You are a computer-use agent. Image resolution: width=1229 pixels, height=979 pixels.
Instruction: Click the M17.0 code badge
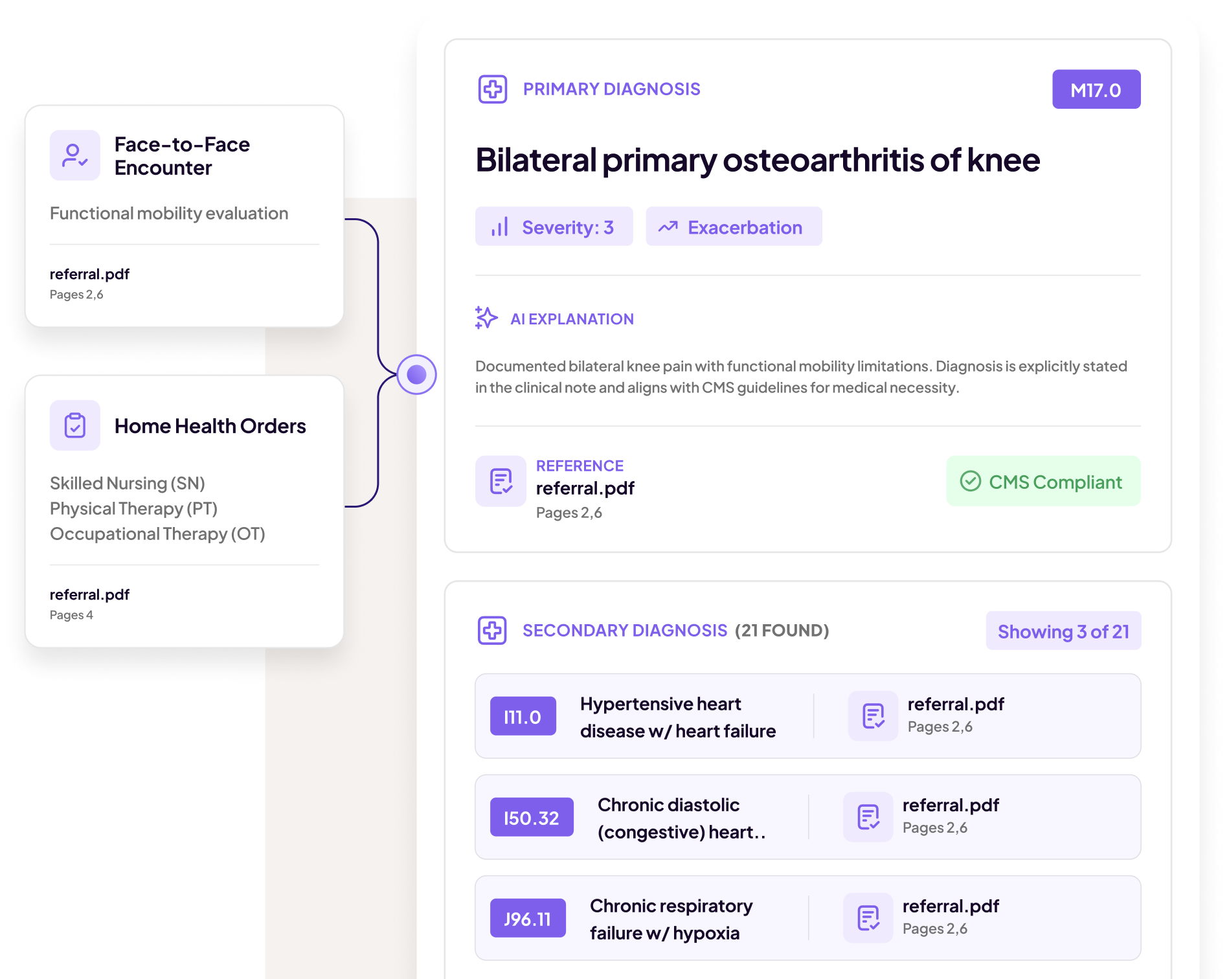pyautogui.click(x=1096, y=89)
